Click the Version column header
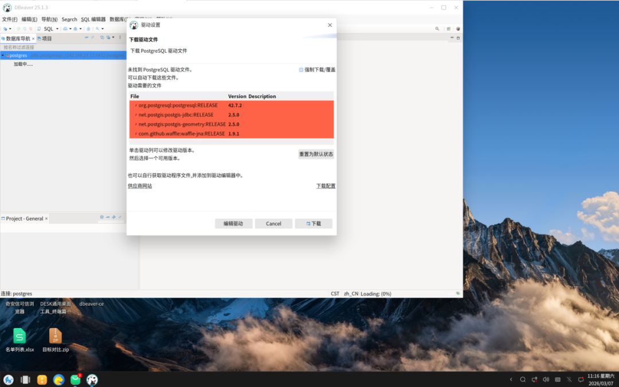 [x=237, y=96]
